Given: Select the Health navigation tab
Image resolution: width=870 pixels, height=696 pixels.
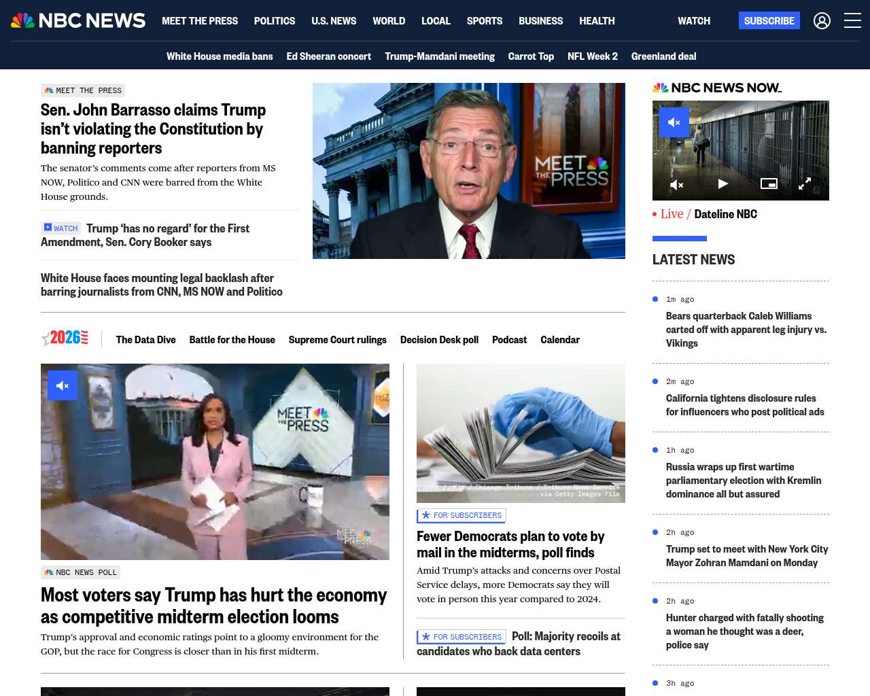Looking at the screenshot, I should 597,21.
